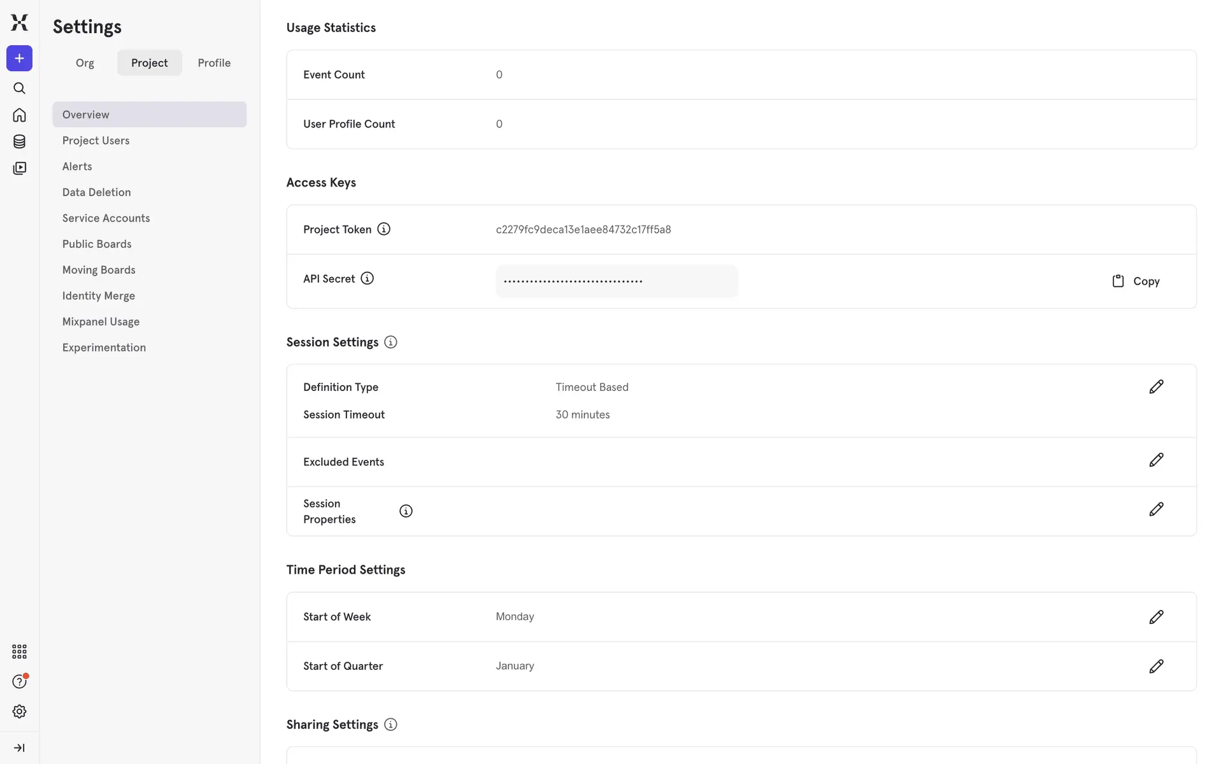Screen dimensions: 1223x764
Task: Open Service Accounts settings page
Action: [106, 218]
